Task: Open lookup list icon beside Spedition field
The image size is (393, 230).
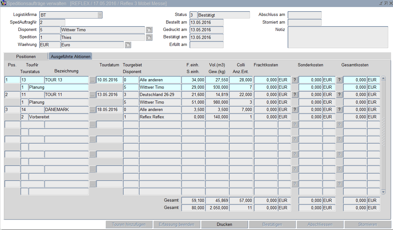Action: pyautogui.click(x=149, y=37)
